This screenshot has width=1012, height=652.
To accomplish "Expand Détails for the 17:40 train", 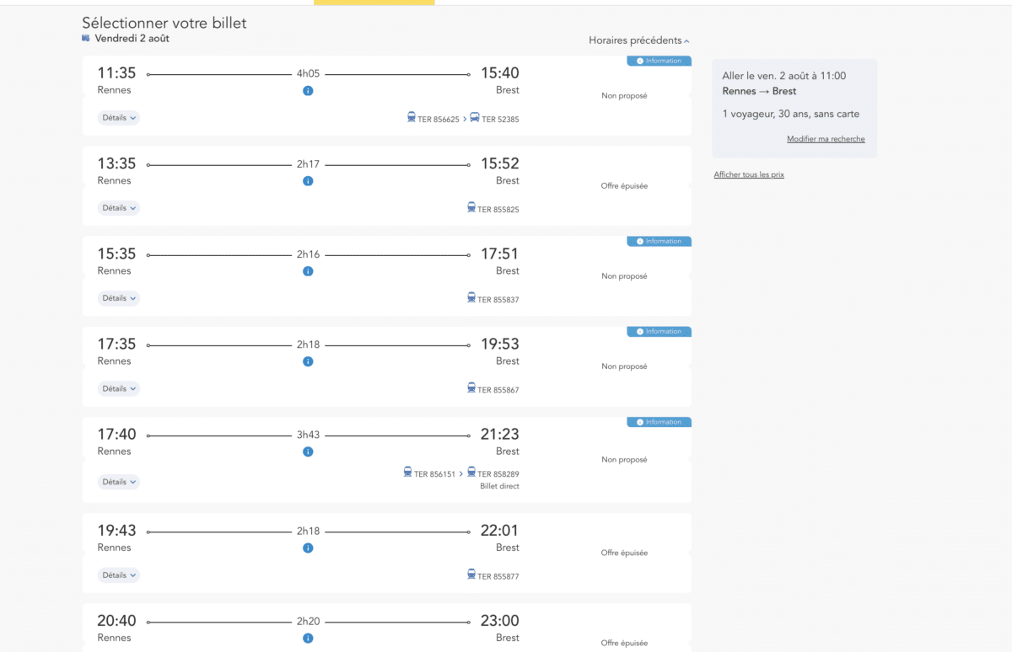I will [119, 482].
